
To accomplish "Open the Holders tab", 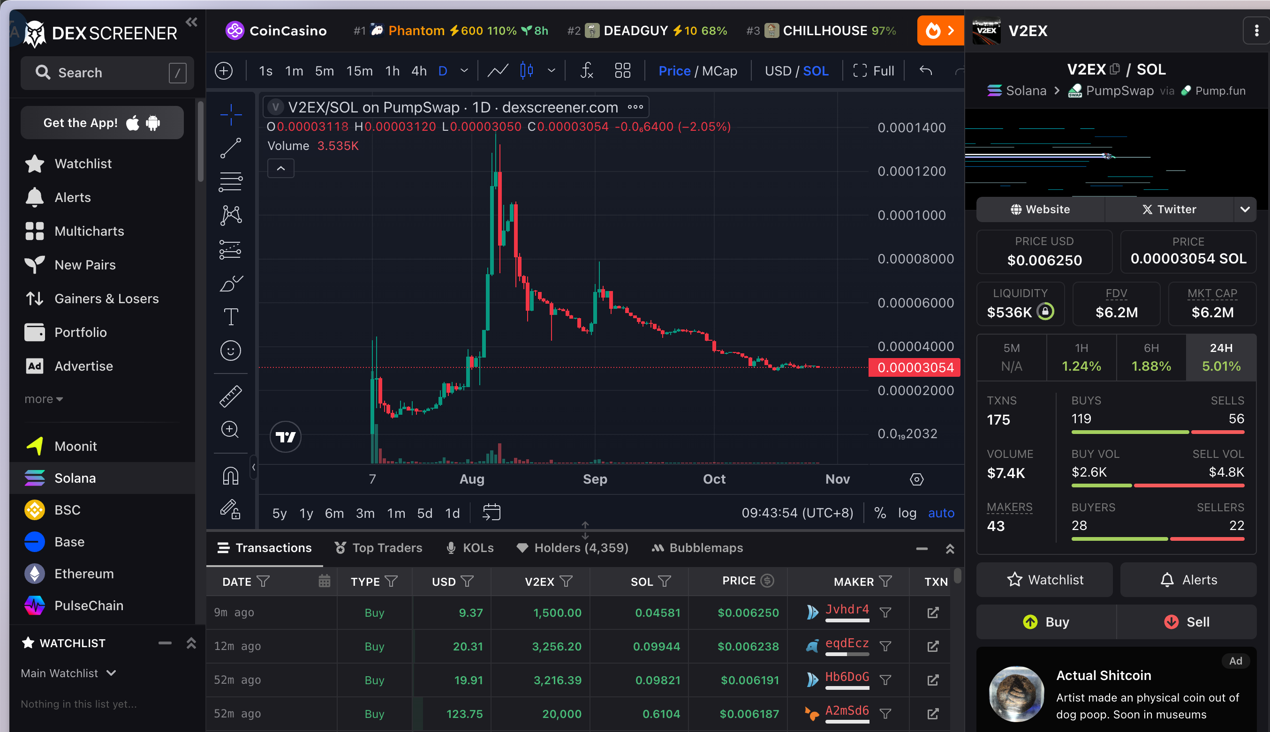I will point(572,548).
